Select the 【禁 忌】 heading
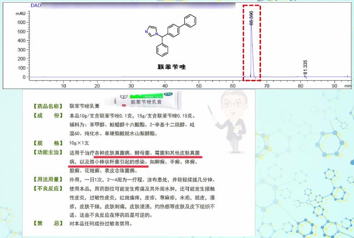The width and height of the screenshot is (354, 238). pos(48,223)
